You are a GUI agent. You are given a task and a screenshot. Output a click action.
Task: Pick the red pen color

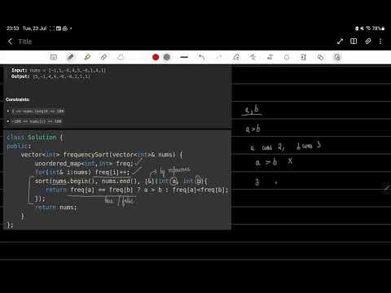tap(156, 57)
